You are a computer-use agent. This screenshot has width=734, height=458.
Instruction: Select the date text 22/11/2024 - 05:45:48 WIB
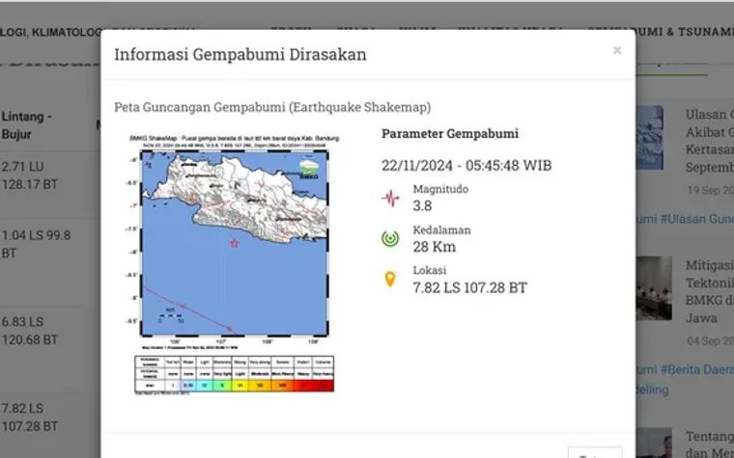point(466,166)
